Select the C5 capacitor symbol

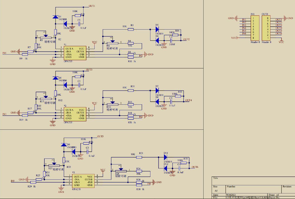[x=87, y=152]
